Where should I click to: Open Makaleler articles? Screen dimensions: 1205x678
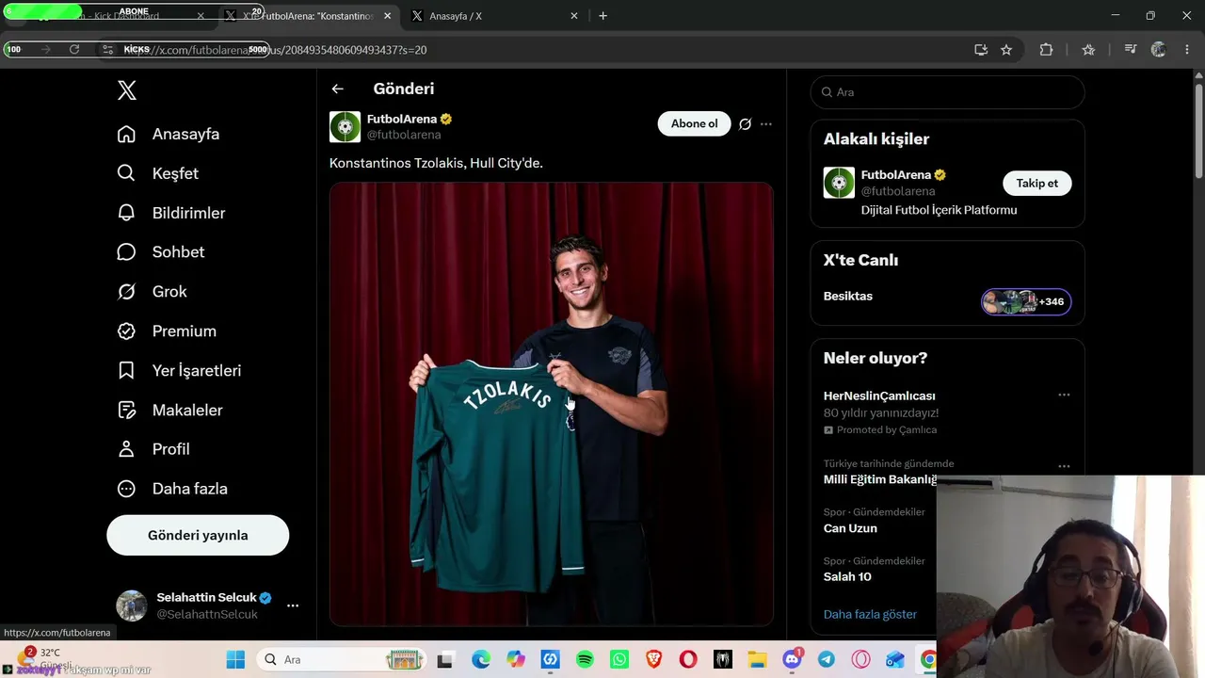coord(169,411)
